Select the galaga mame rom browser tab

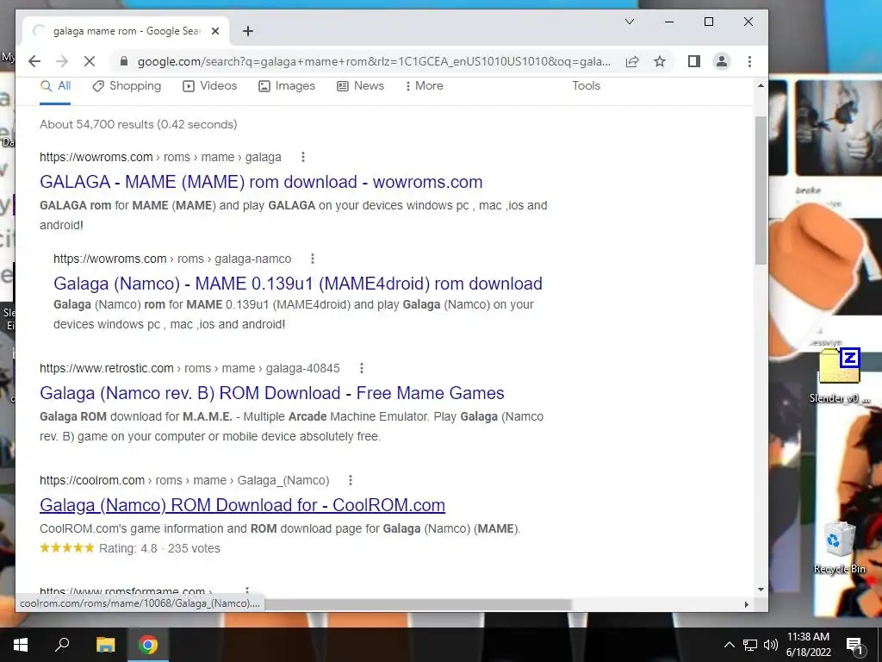click(x=126, y=31)
